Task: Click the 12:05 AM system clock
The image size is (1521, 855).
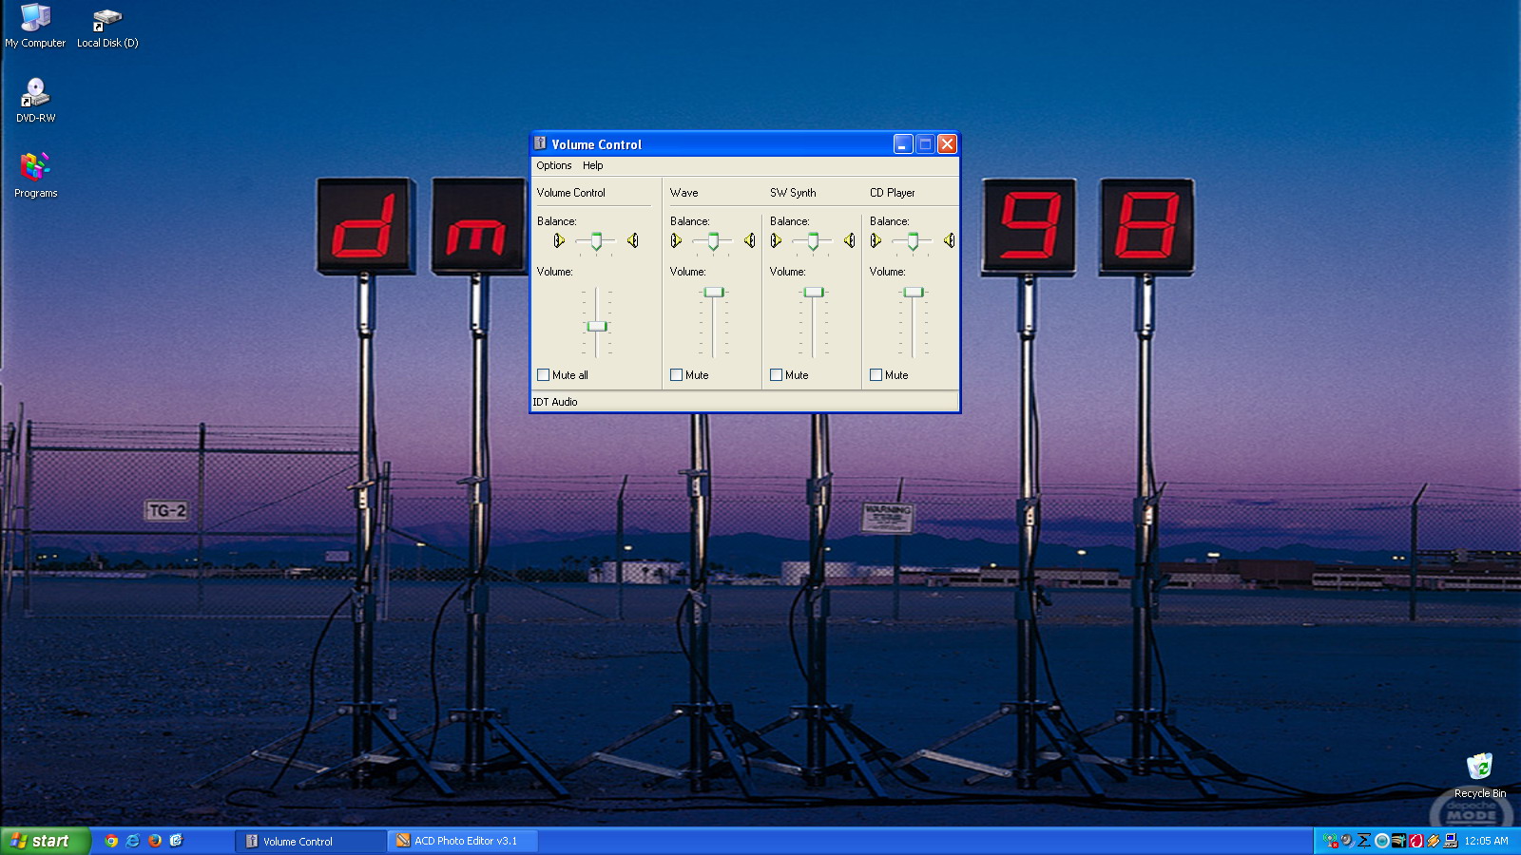Action: pyautogui.click(x=1486, y=841)
